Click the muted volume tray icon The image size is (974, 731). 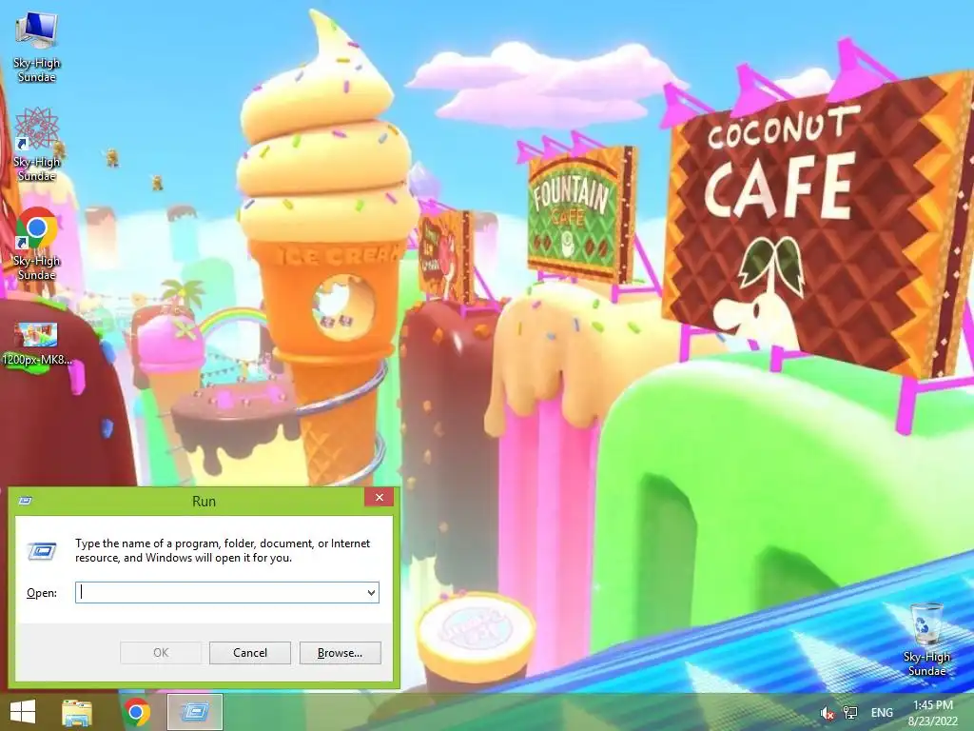(828, 713)
